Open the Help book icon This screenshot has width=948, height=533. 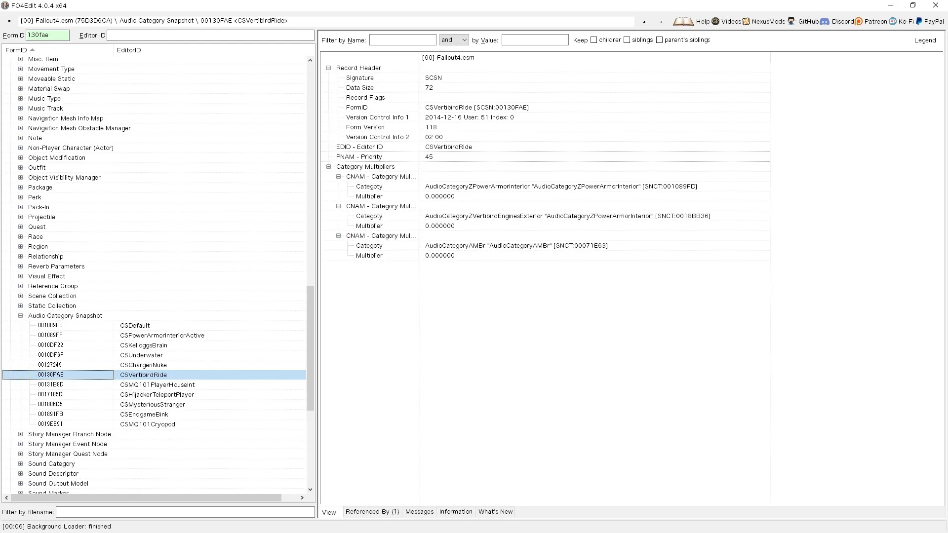click(x=683, y=21)
